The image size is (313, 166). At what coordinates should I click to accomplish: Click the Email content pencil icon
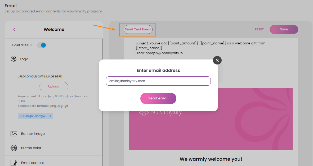click(14, 163)
